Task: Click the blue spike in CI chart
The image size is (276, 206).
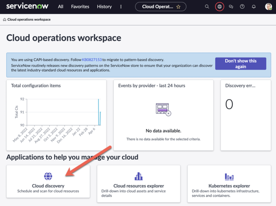Action: tap(99, 112)
